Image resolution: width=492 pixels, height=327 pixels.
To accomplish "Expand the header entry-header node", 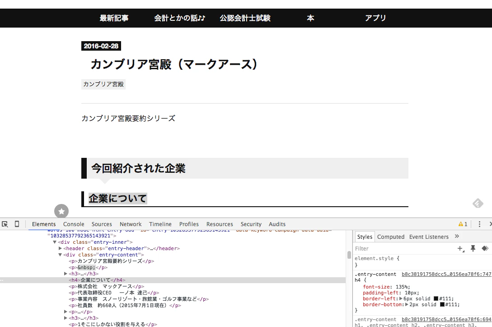I will point(60,248).
